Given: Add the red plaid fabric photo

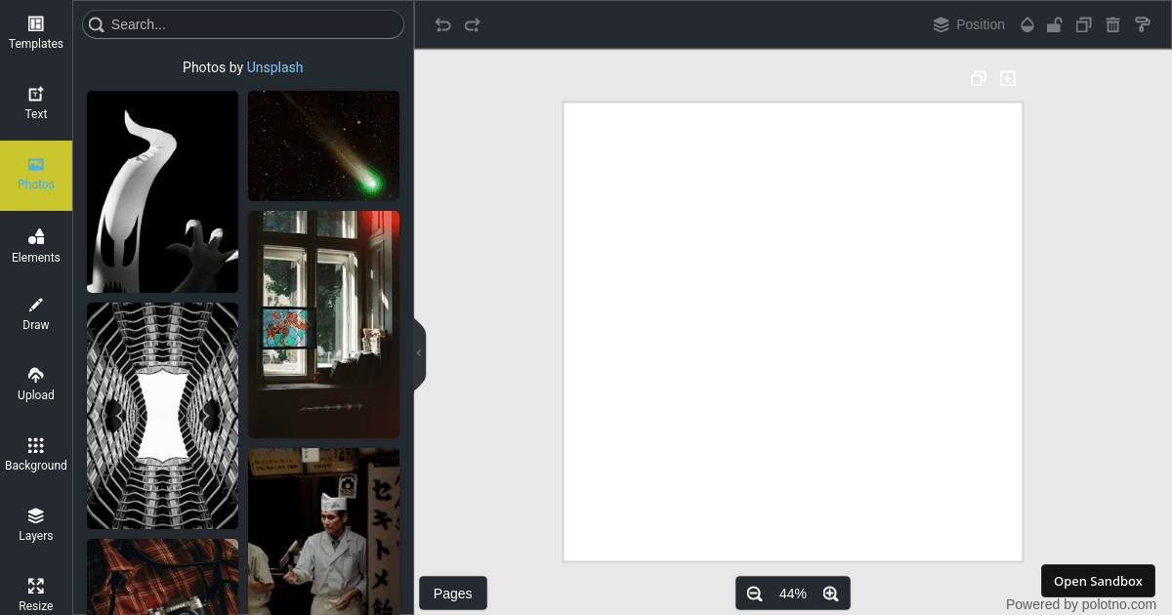Looking at the screenshot, I should (x=162, y=577).
